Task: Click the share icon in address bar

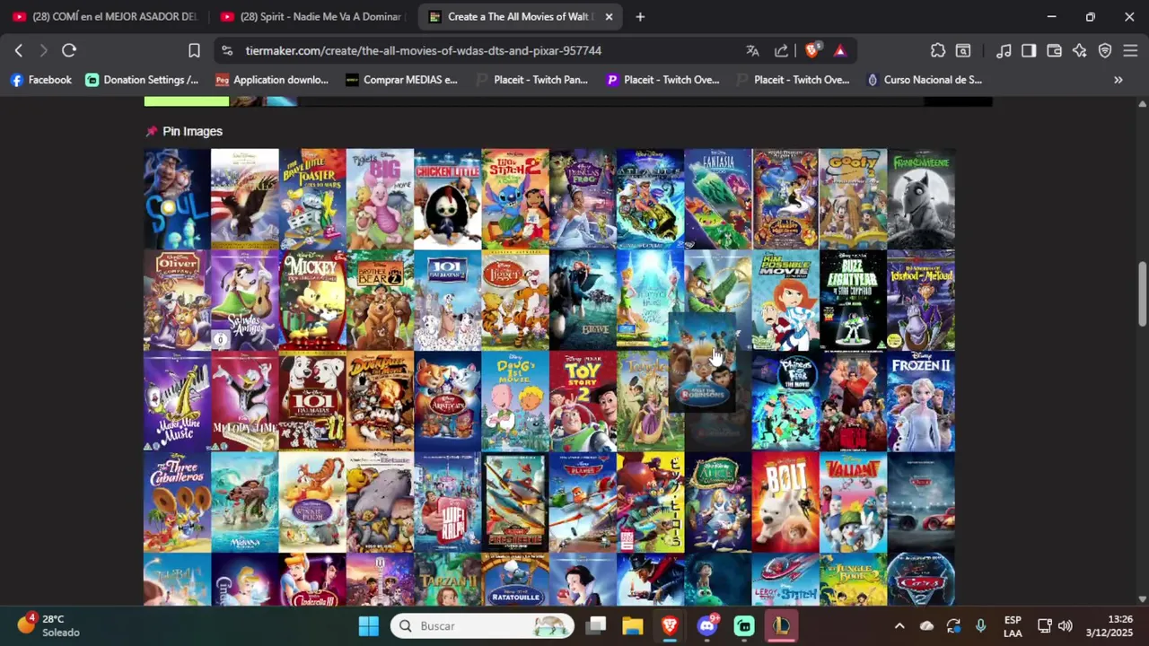Action: [781, 51]
